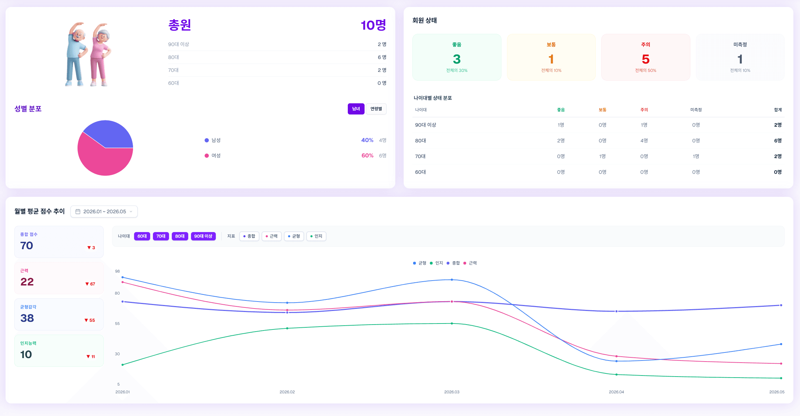The height and width of the screenshot is (416, 800).
Task: Click the 종합 점수 score card
Action: tap(59, 242)
